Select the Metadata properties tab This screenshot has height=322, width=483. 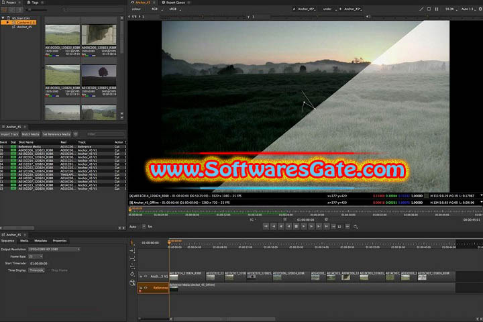(x=40, y=241)
